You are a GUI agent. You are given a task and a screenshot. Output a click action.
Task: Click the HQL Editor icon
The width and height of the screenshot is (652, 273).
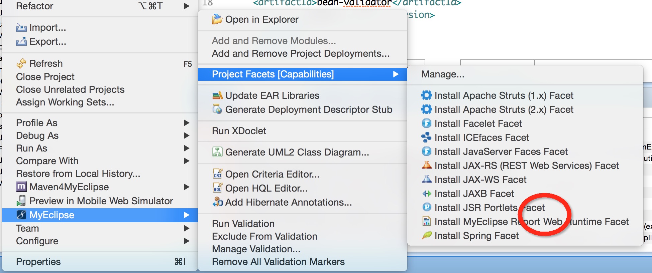click(x=217, y=188)
